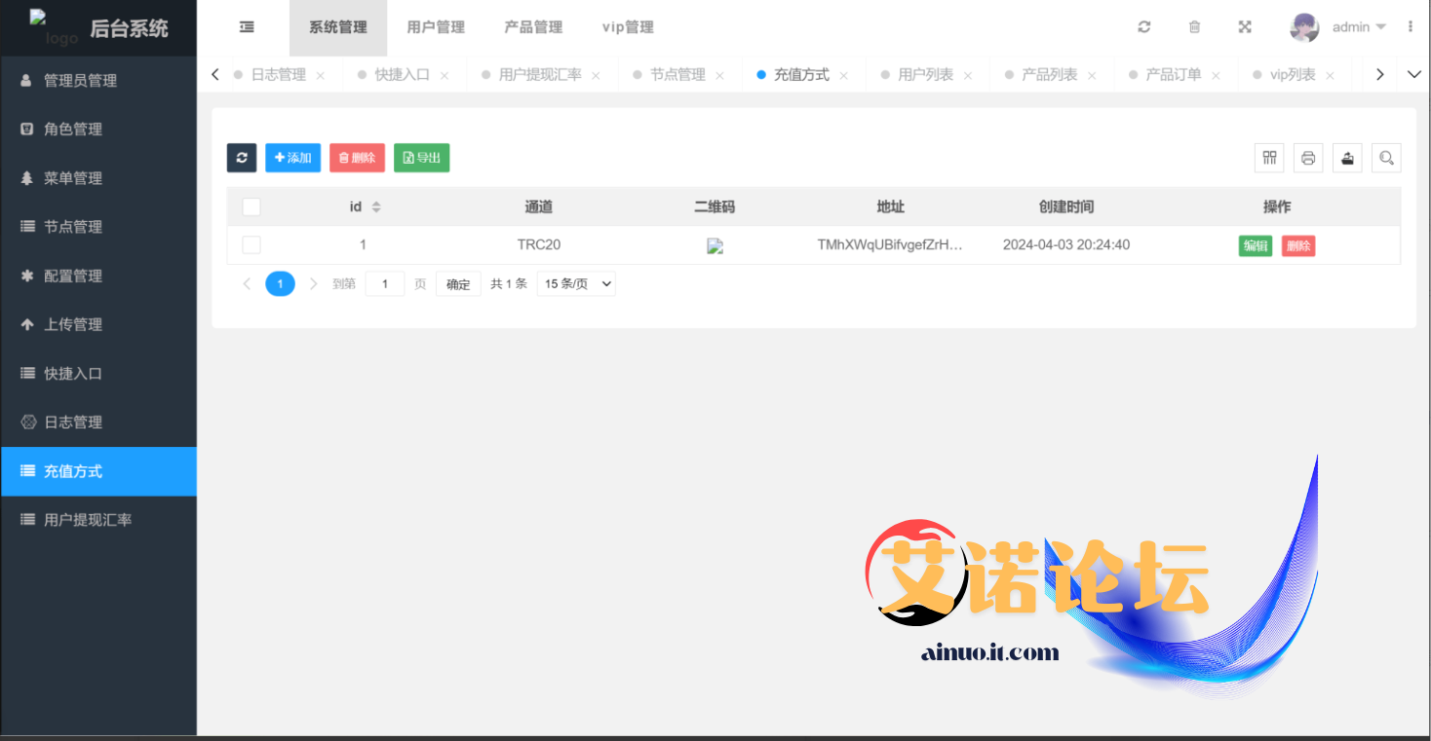This screenshot has height=741, width=1431.
Task: Close the 产品列表 tab
Action: [1092, 75]
